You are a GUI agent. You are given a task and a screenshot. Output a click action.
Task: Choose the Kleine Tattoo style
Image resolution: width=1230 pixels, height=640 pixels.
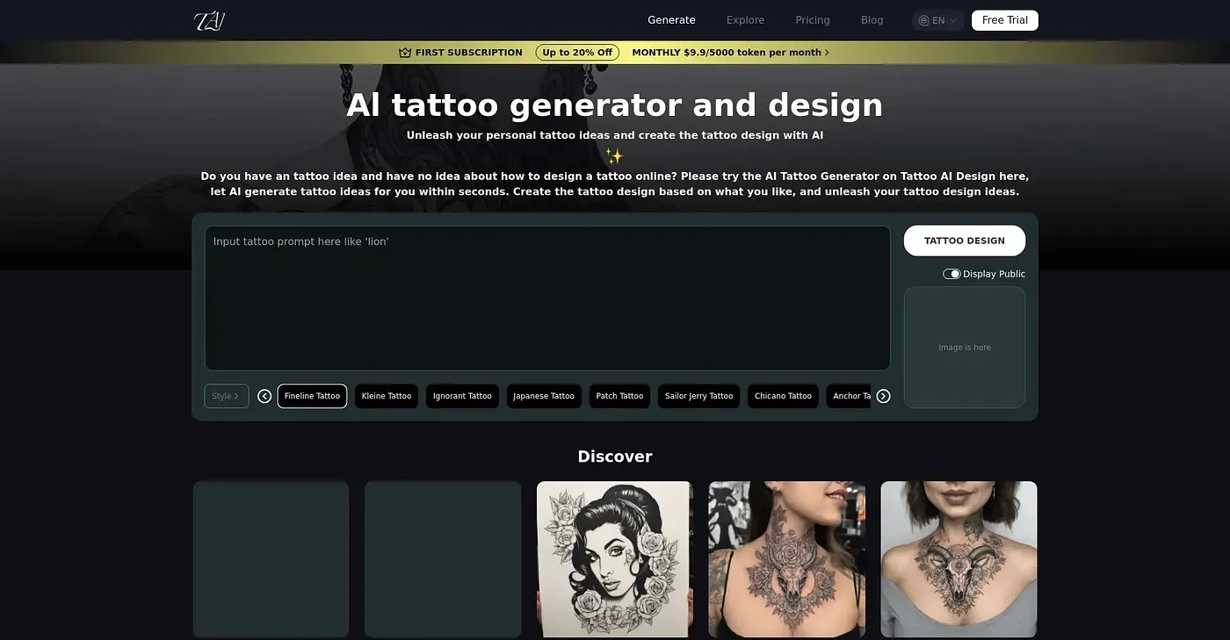387,396
